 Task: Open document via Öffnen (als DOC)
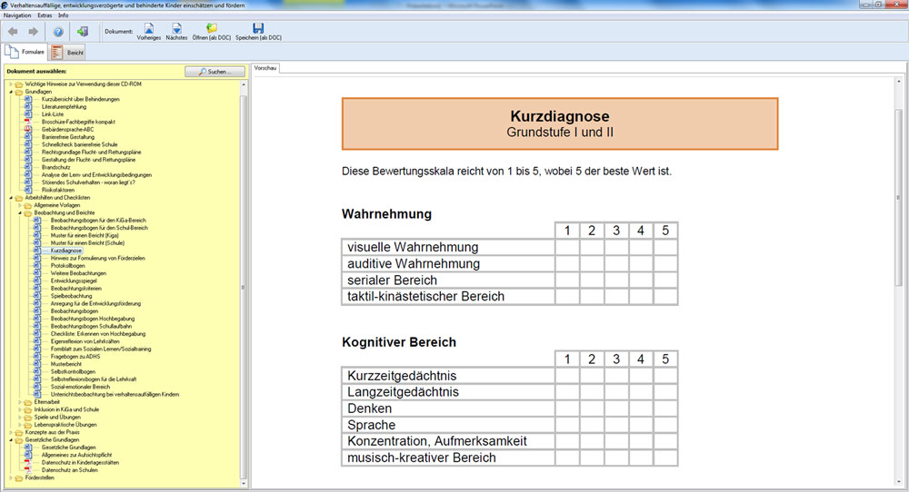[x=212, y=32]
